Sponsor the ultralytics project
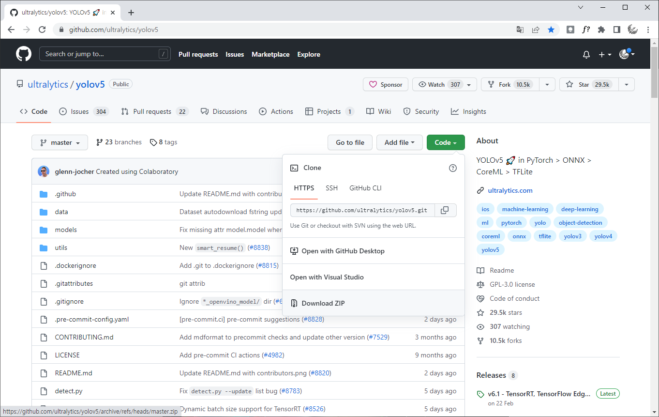 tap(386, 84)
